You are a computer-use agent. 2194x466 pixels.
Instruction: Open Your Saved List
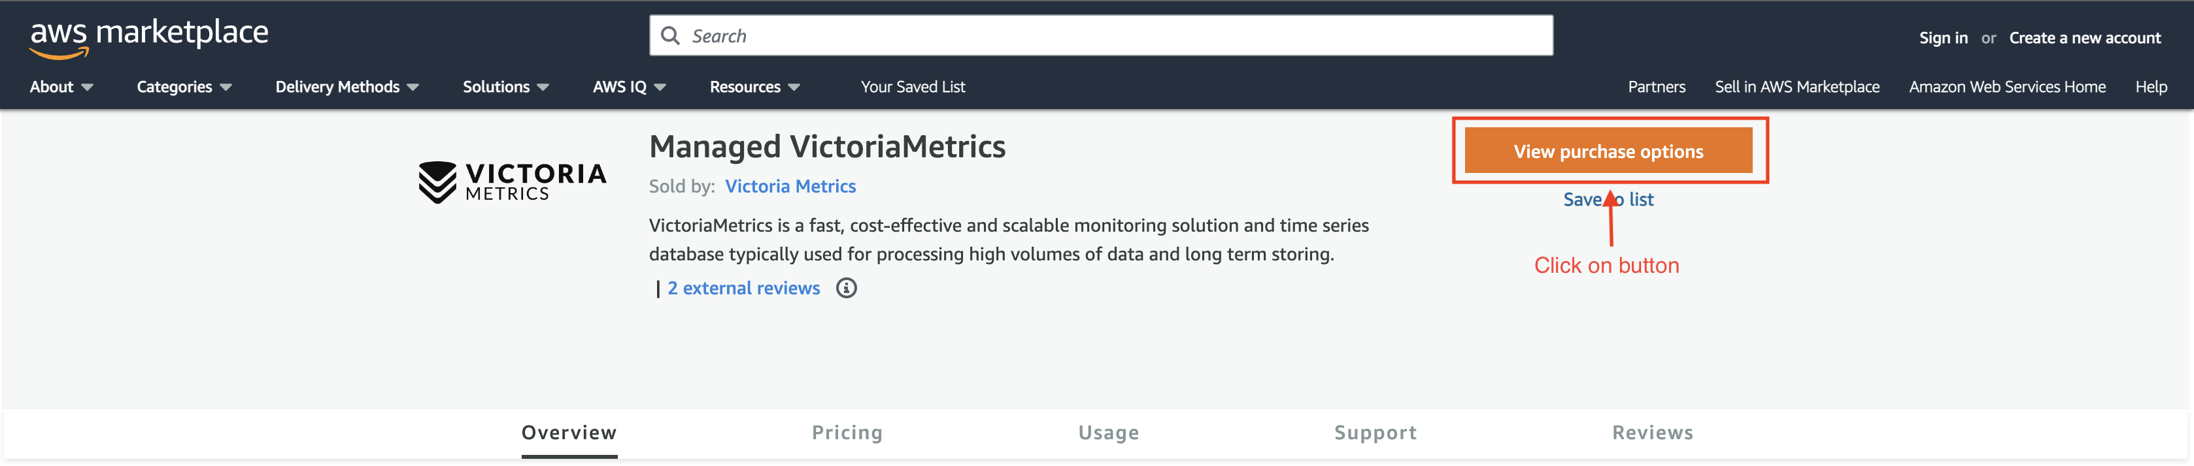[912, 87]
